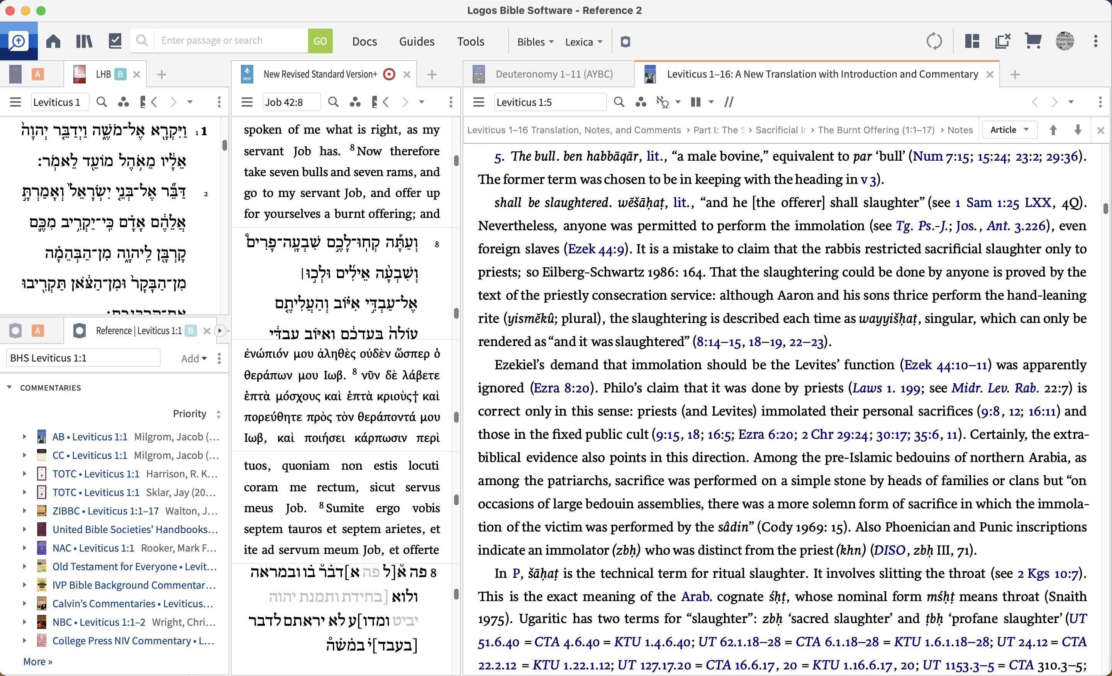
Task: Follow the Ezek 44:9 reference link
Action: 596,249
